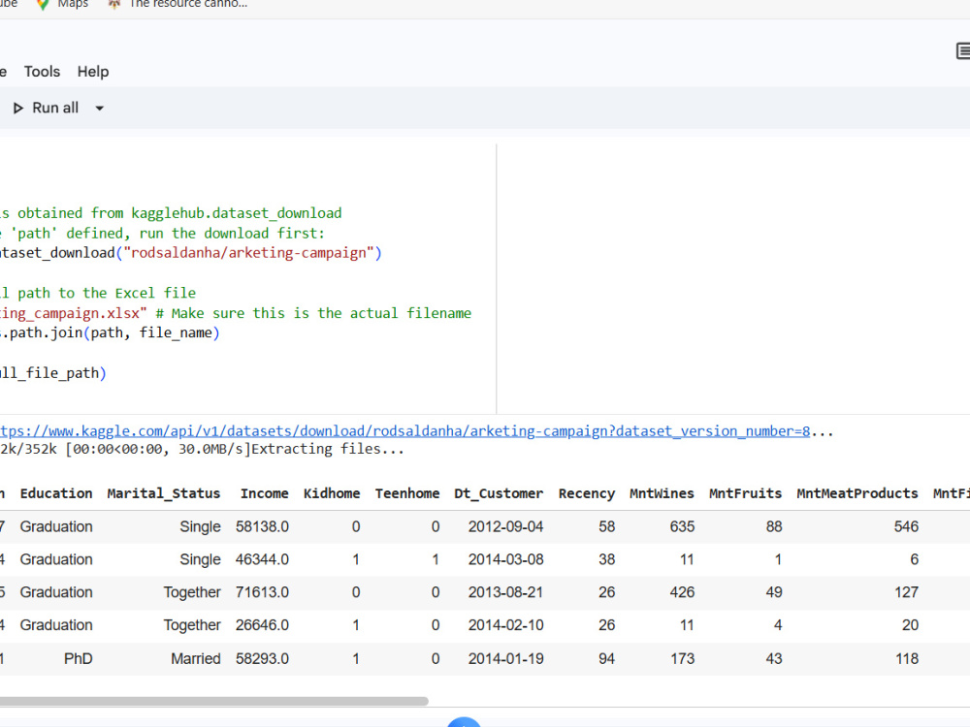The image size is (970, 727).
Task: Open 'The resource canno...' bookmark
Action: click(178, 4)
